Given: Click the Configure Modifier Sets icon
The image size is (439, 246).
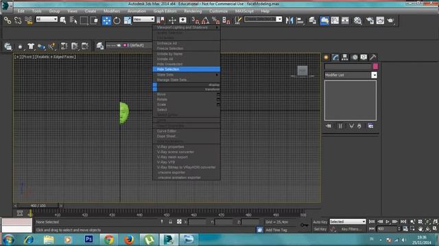Looking at the screenshot, I should pos(370,126).
